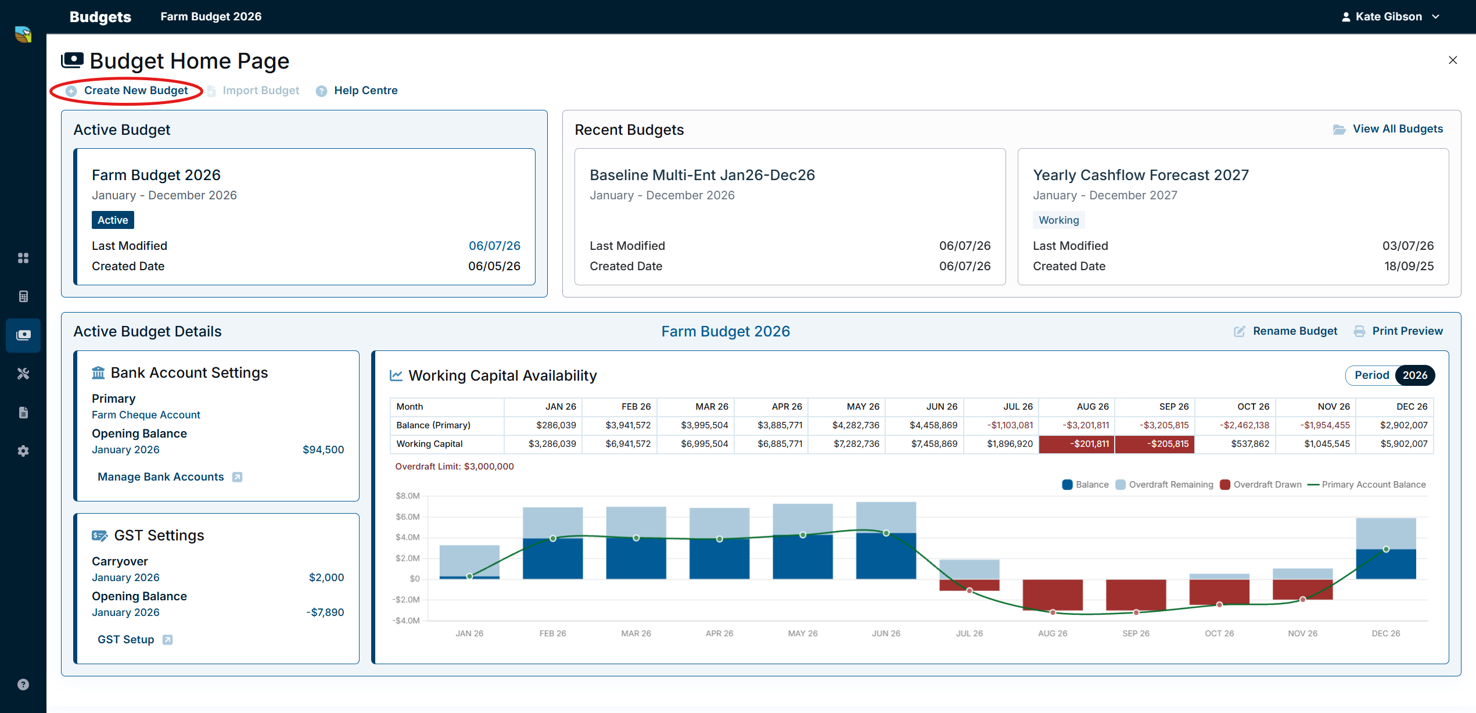Open Print Preview
Screen dimensions: 1476x713
click(x=1407, y=331)
